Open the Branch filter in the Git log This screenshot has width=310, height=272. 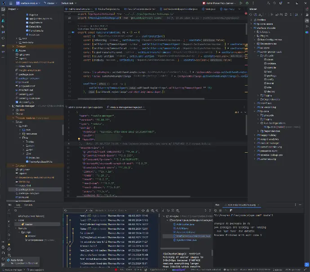tap(101, 211)
